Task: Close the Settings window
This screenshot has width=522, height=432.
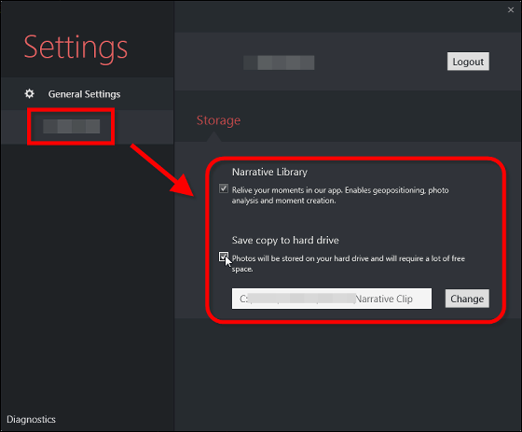Action: [x=511, y=10]
